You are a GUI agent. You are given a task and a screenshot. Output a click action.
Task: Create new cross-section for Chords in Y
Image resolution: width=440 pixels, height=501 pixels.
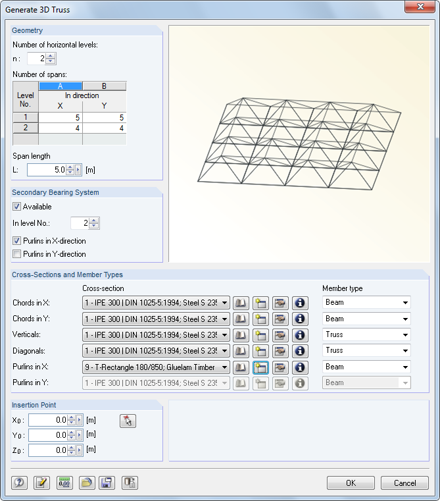click(260, 319)
